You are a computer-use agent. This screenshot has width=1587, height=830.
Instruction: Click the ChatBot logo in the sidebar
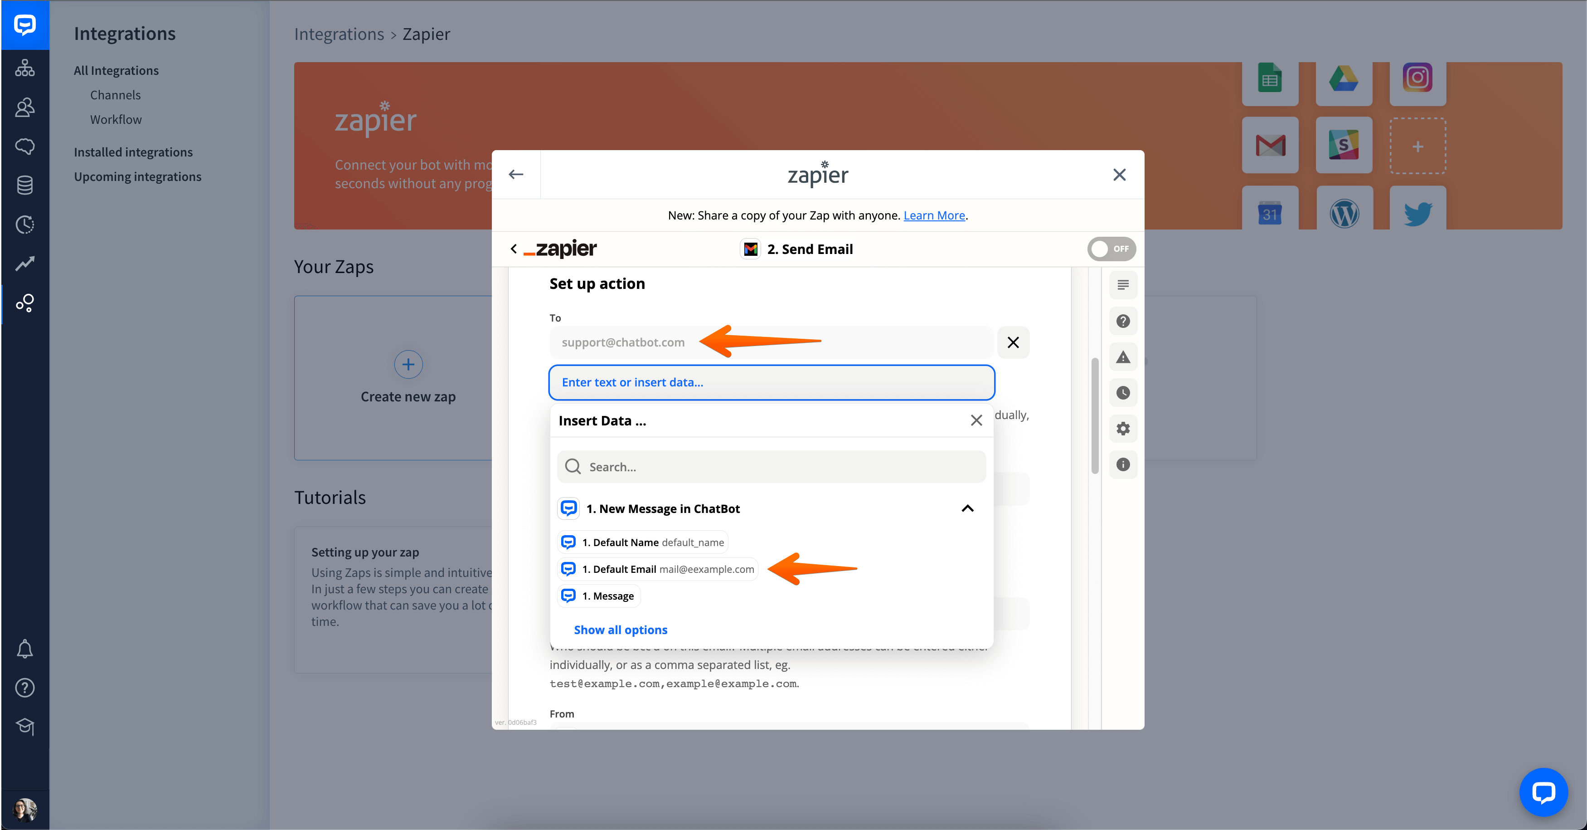[x=24, y=24]
